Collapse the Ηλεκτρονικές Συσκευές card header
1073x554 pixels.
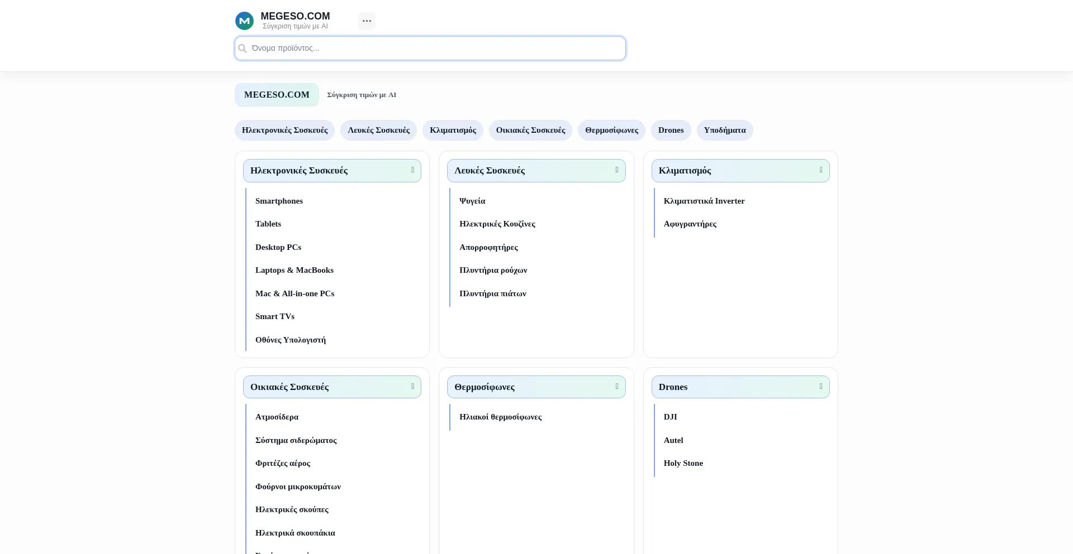point(412,170)
